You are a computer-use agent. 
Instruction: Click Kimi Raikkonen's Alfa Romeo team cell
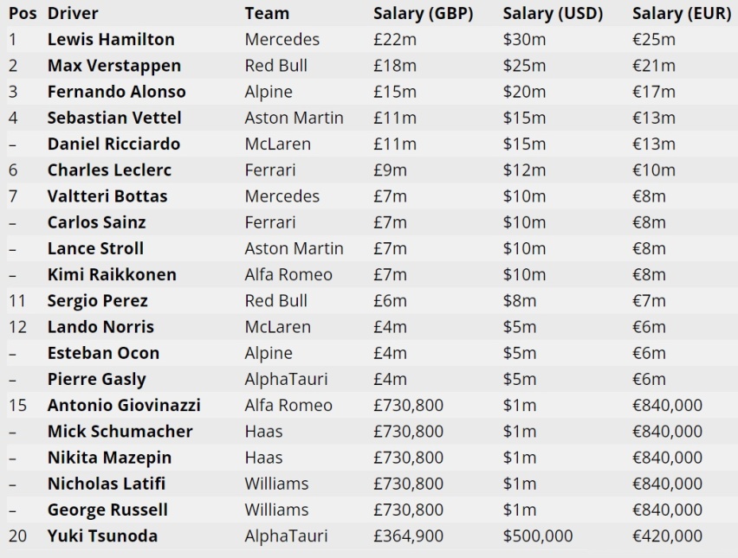(288, 274)
